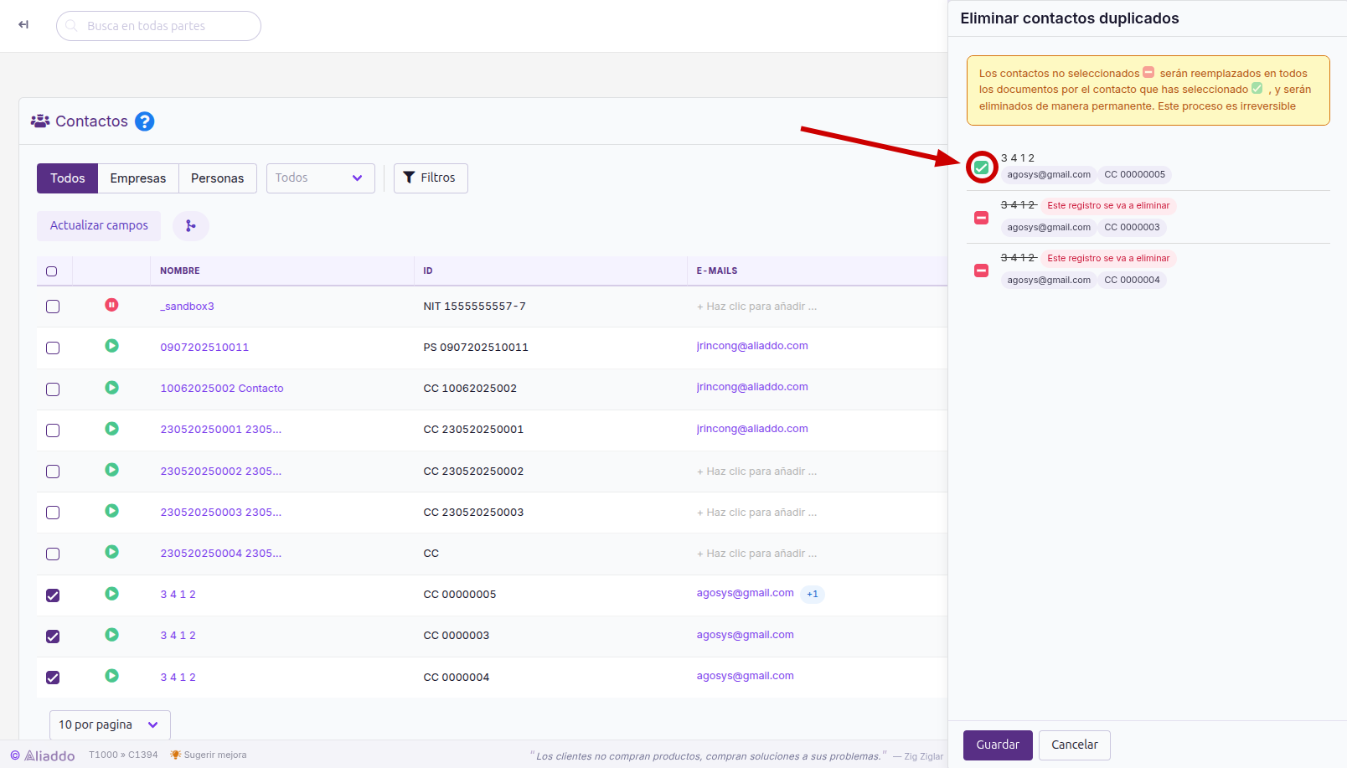Check the 230520250002 row checkbox
1347x768 pixels.
click(x=53, y=472)
